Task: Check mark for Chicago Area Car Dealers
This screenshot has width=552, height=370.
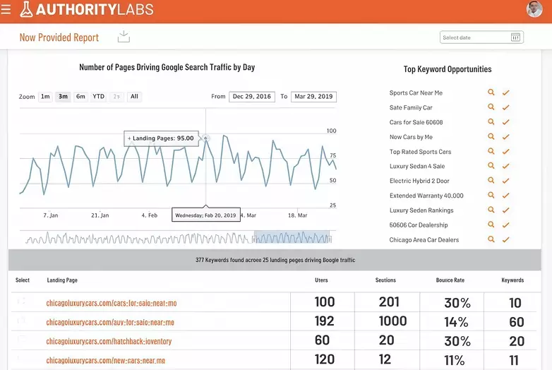Action: click(x=506, y=240)
